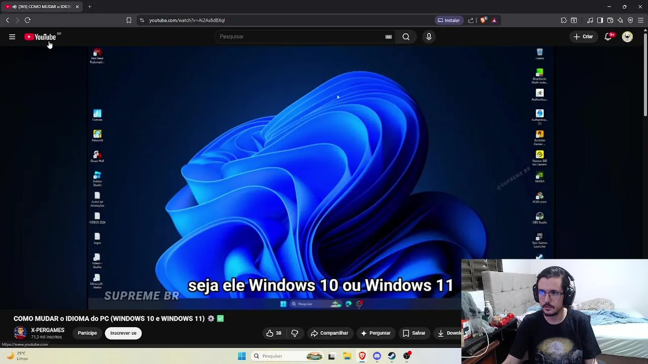The height and width of the screenshot is (364, 648).
Task: Open Brave Shields lion icon
Action: coord(483,20)
